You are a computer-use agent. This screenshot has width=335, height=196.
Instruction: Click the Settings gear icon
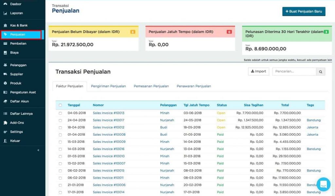coord(5,132)
